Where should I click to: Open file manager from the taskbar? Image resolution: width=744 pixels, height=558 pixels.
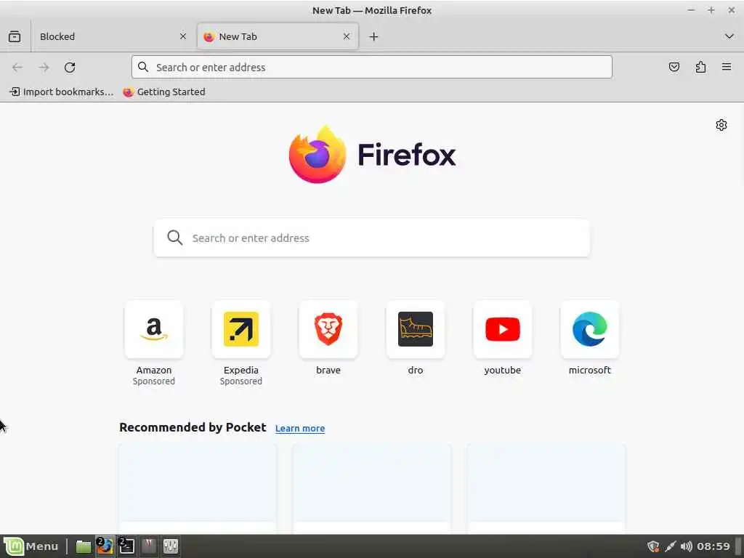point(84,546)
